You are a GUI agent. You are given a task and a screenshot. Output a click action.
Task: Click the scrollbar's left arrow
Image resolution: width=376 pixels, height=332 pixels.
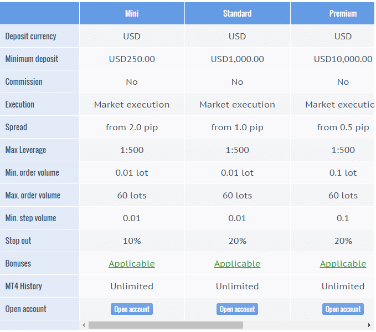pyautogui.click(x=84, y=325)
